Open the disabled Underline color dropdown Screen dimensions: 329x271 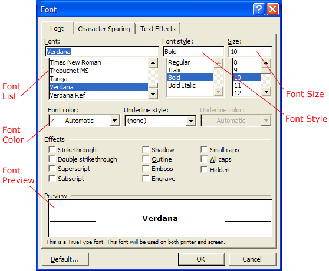266,121
